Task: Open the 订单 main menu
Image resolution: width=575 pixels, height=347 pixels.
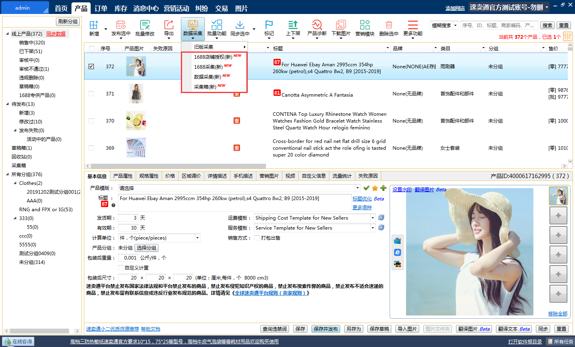Action: 101,8
